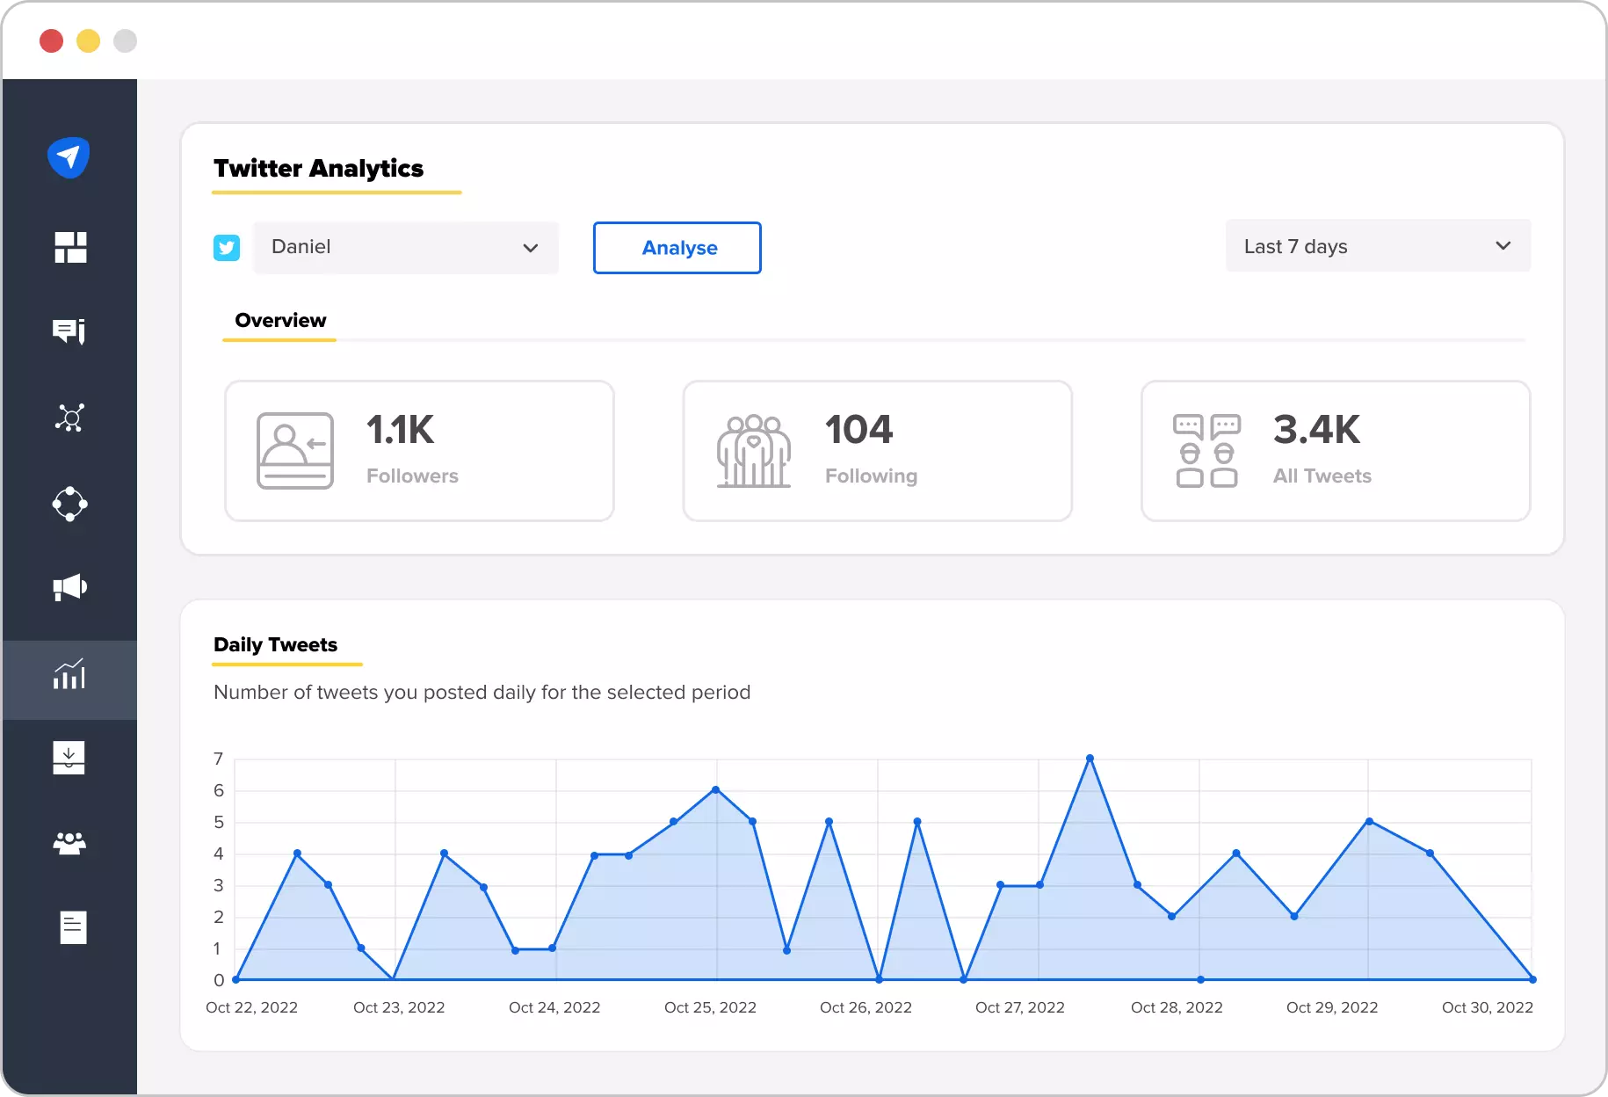Click the Twitter bird icon next to Daniel

227,247
